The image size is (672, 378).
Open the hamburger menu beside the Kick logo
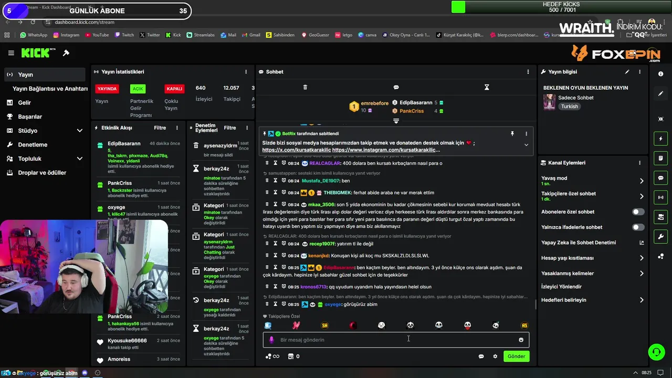point(11,53)
